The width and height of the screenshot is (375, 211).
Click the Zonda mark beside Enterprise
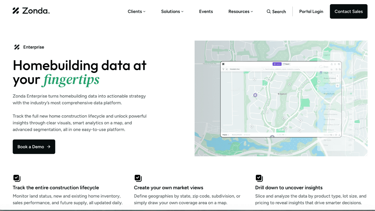tap(17, 47)
